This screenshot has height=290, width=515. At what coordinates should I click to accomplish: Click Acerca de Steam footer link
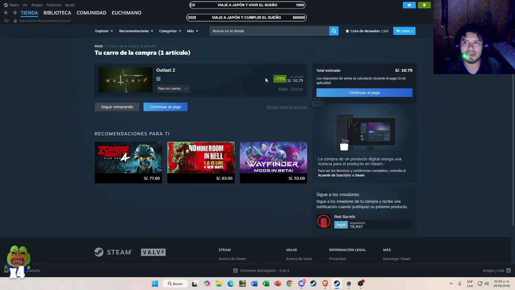[232, 259]
